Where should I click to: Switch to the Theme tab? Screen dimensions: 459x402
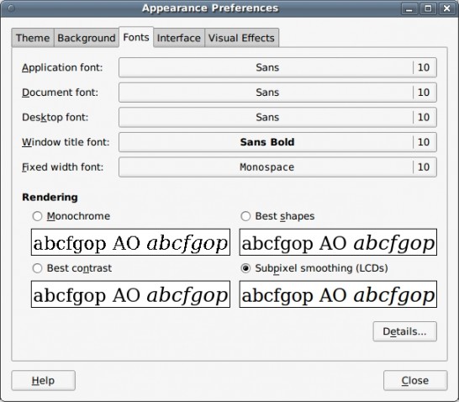(33, 38)
